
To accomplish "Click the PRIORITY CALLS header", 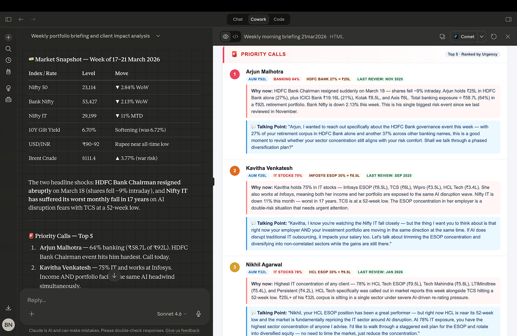I will click(x=263, y=54).
